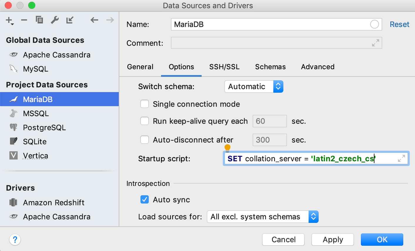Viewport: 415px width, 251px height.
Task: Click the Drivers section header
Action: (x=20, y=188)
